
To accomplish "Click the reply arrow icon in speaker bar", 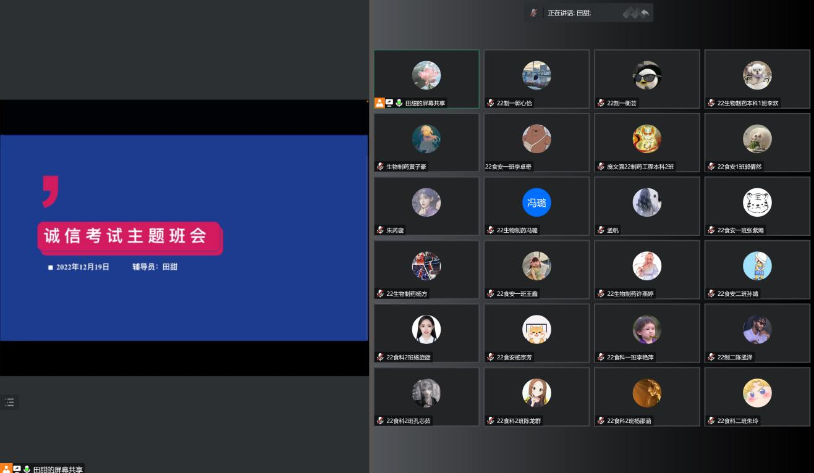I will tap(645, 13).
